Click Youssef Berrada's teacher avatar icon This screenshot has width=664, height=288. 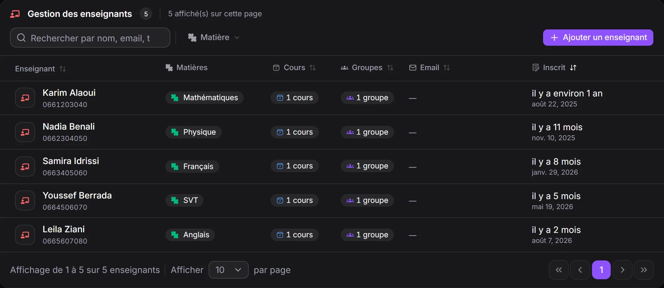pos(25,200)
